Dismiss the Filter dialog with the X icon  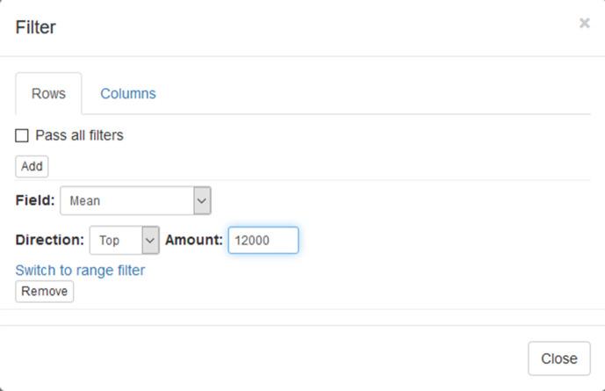click(584, 24)
